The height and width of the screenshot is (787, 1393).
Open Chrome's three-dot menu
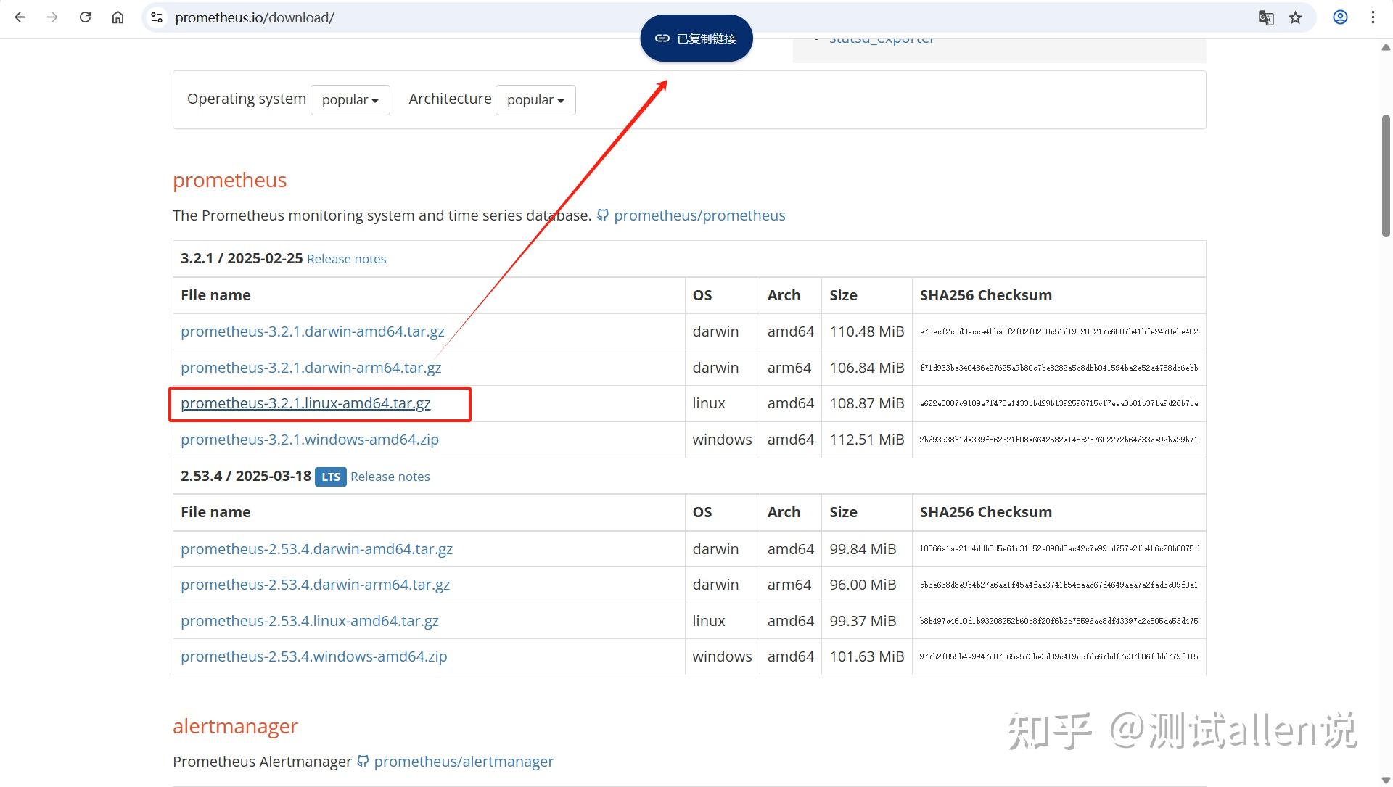tap(1373, 17)
